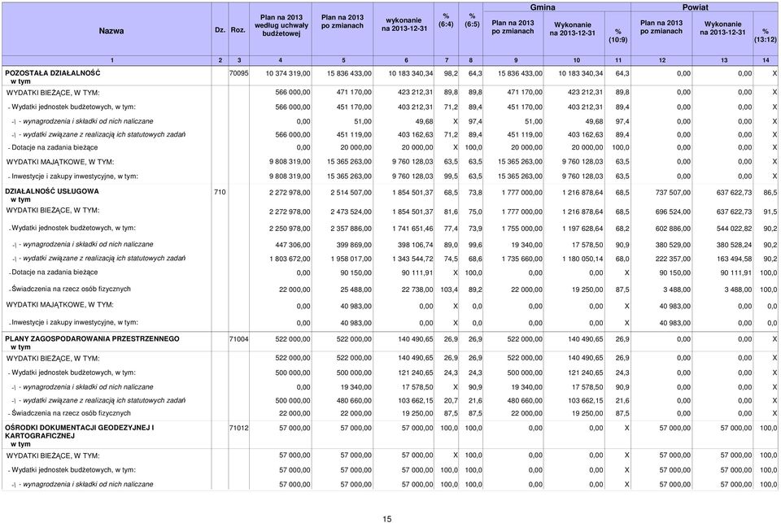
Task: Select section code "710"
Action: click(x=220, y=191)
